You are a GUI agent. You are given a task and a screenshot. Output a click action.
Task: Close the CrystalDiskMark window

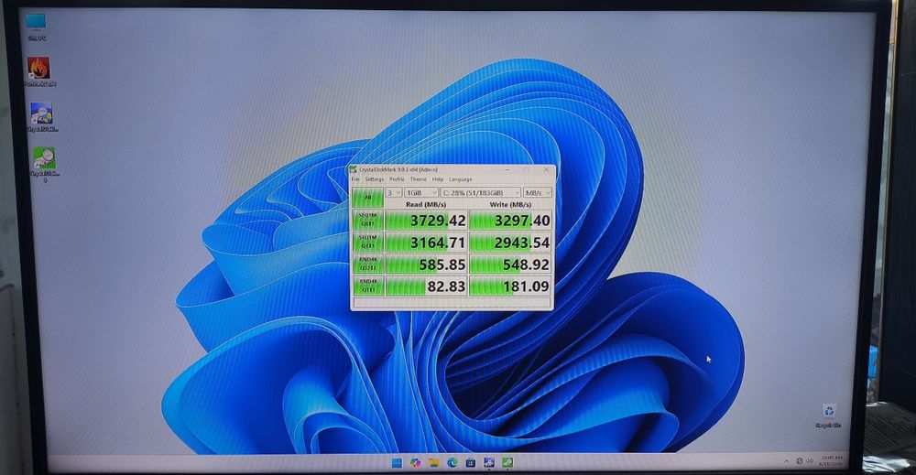click(x=546, y=170)
